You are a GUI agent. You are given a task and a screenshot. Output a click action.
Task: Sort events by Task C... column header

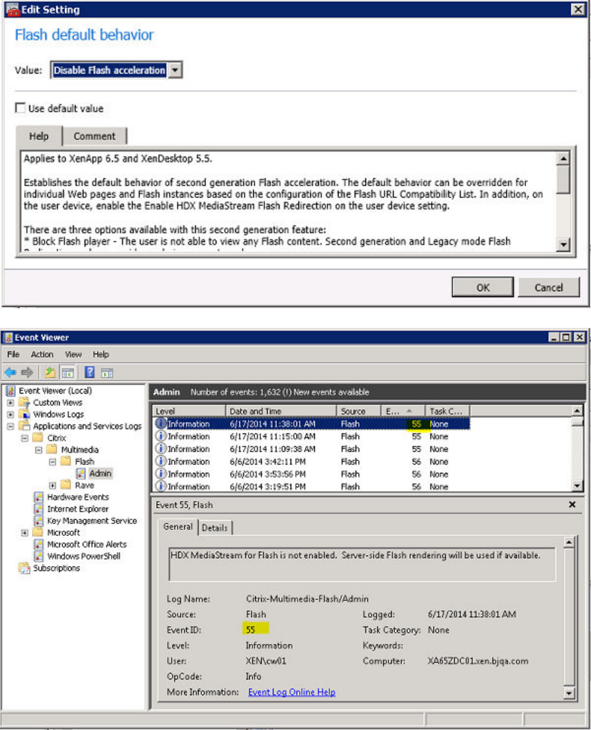click(x=447, y=411)
